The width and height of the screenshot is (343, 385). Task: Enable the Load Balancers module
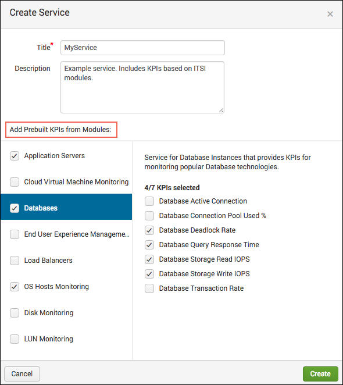pos(15,261)
